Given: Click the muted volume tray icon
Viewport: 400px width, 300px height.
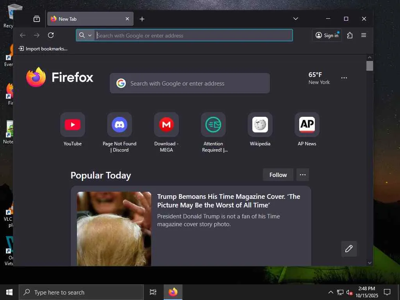Looking at the screenshot, I should tap(349, 292).
